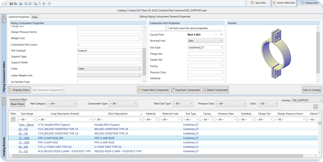Open the Part Category filter dropdown
This screenshot has height=162, width=323.
tap(63, 104)
